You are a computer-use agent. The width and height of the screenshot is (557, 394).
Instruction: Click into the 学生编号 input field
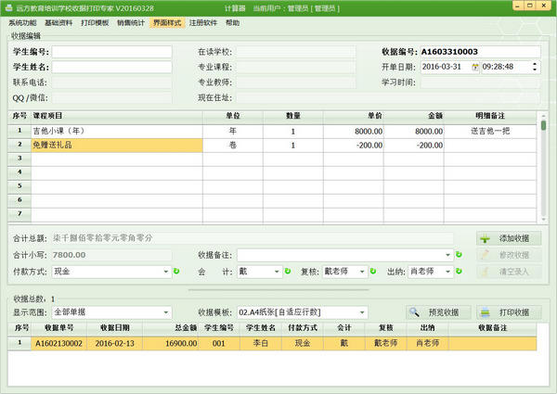pyautogui.click(x=111, y=52)
